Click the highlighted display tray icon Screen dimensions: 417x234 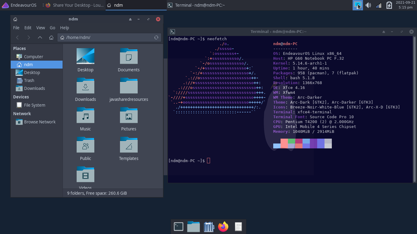358,5
